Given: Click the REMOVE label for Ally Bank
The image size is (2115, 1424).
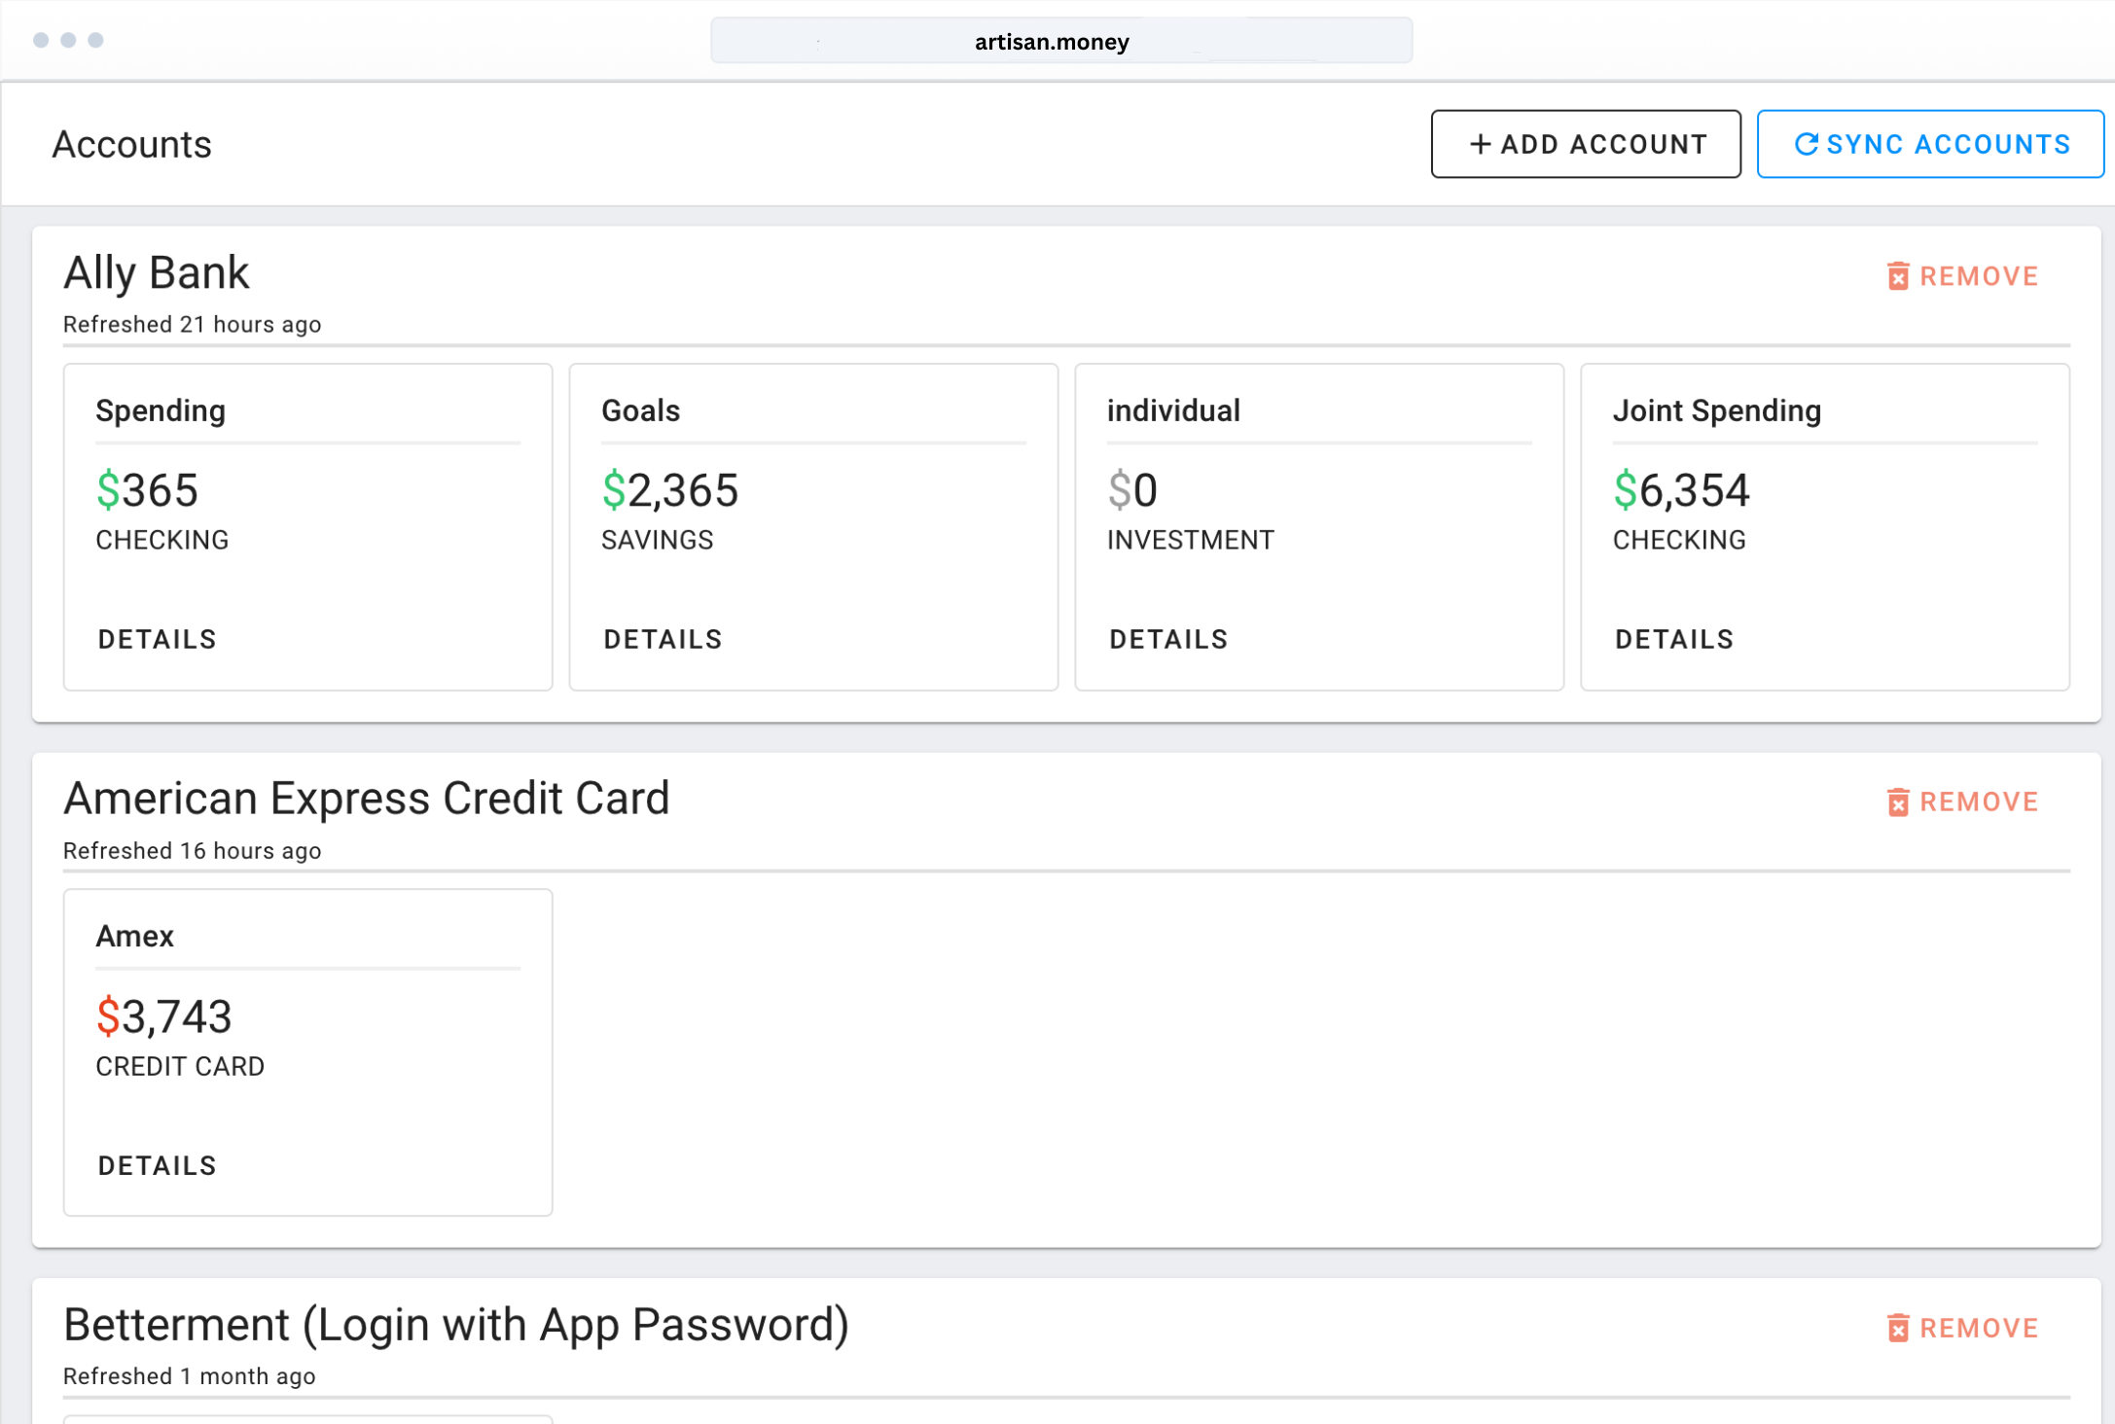Looking at the screenshot, I should click(1979, 276).
